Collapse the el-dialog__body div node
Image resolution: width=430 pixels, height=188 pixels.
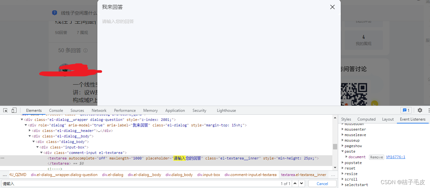(x=30, y=136)
